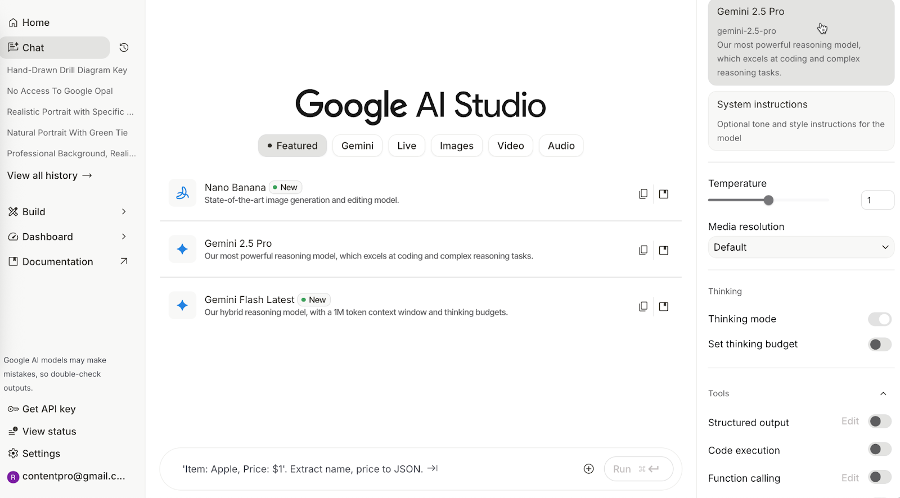Open Natural Portrait With Green Tie chat
Viewport: 900px width, 498px height.
pyautogui.click(x=67, y=133)
